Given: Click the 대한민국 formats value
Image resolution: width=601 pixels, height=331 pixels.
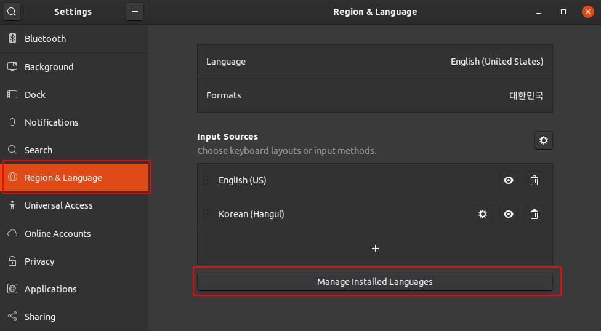Looking at the screenshot, I should [x=526, y=95].
